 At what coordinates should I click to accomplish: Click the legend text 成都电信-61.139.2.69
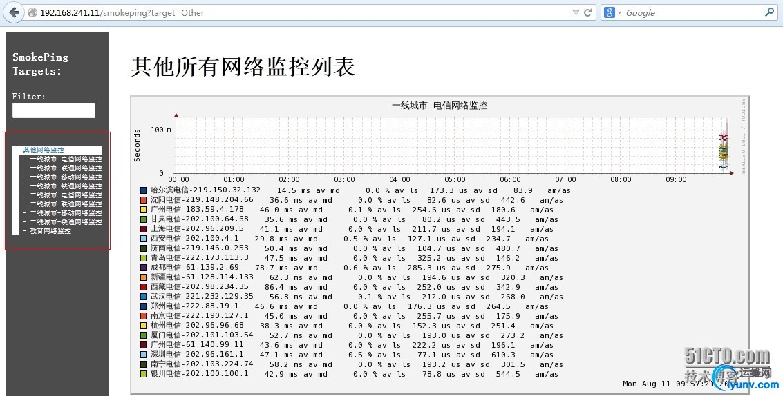pos(195,267)
